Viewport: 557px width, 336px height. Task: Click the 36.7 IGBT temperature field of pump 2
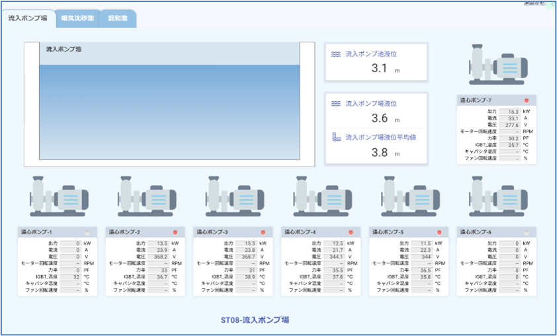158,276
